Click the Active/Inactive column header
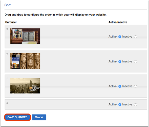 (x=118, y=22)
